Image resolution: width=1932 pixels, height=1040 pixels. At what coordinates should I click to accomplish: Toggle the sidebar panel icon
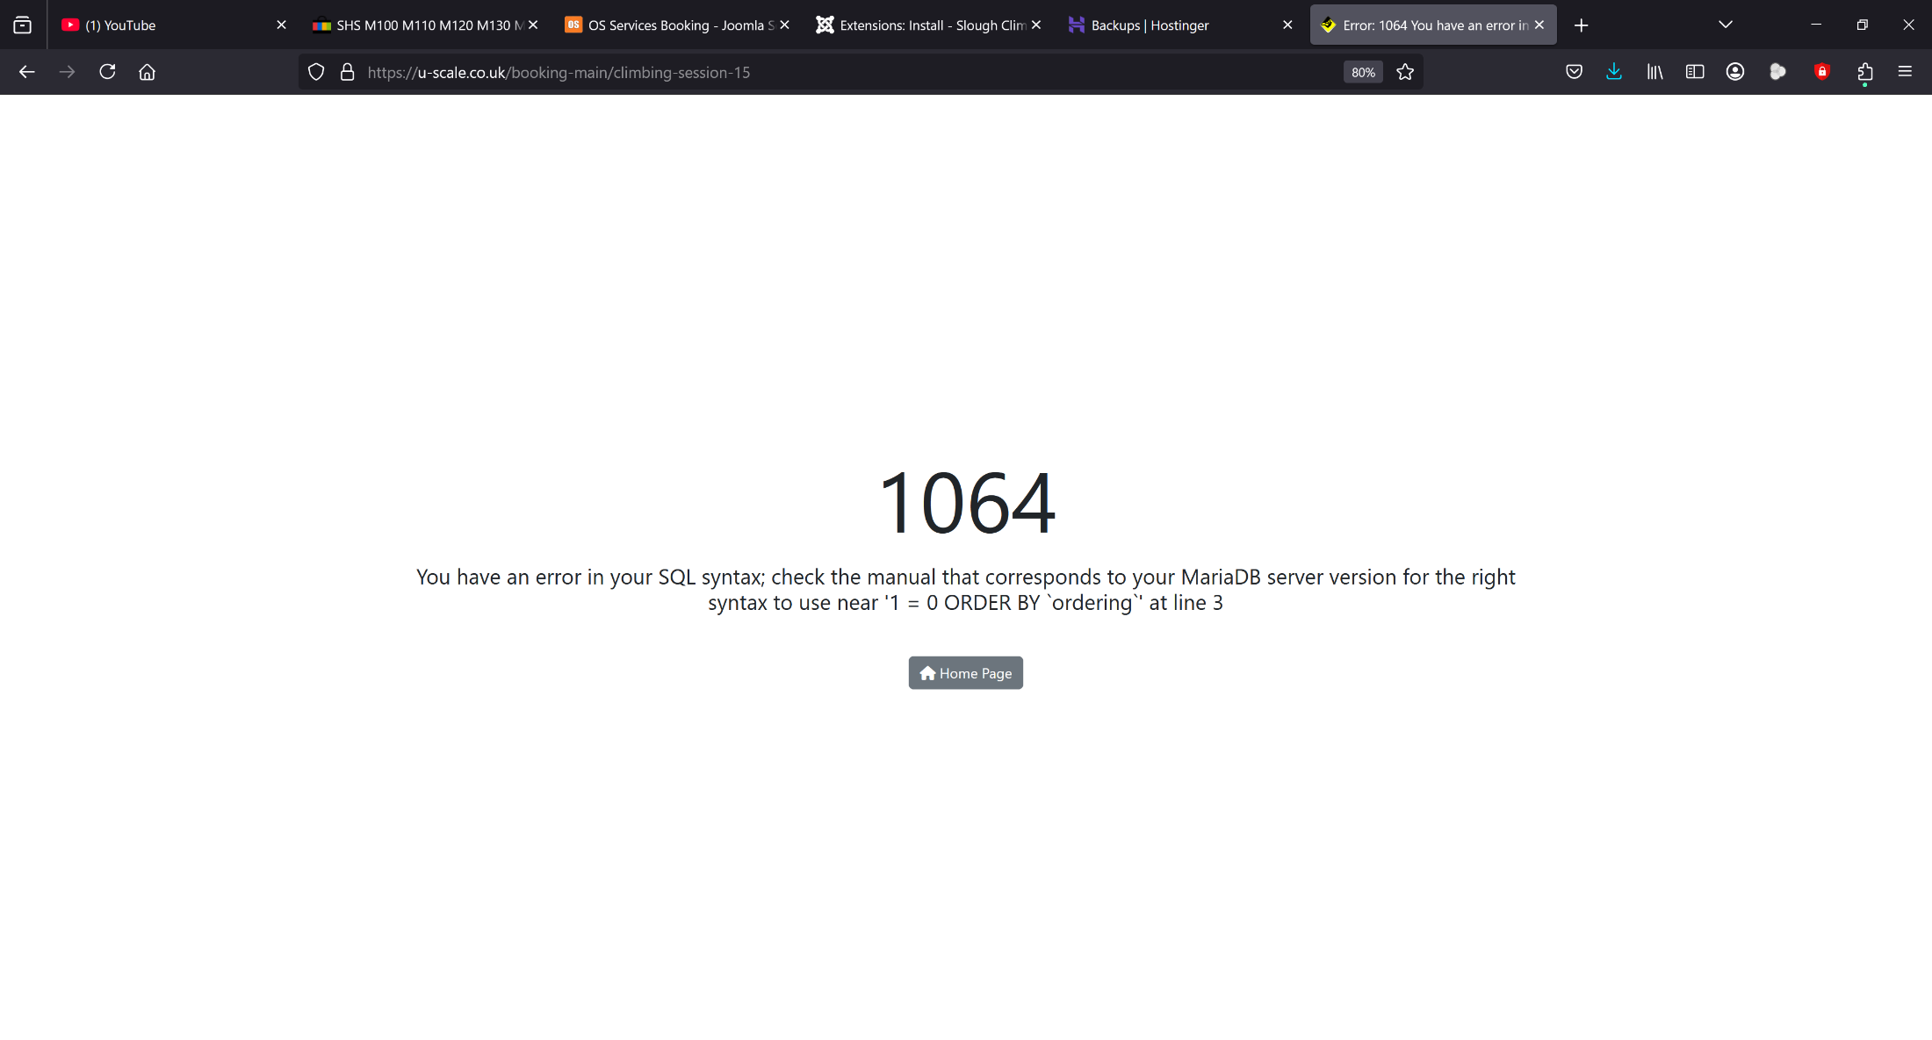pyautogui.click(x=1695, y=72)
